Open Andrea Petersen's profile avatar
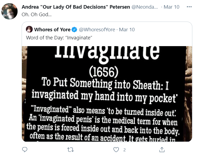 9,11
